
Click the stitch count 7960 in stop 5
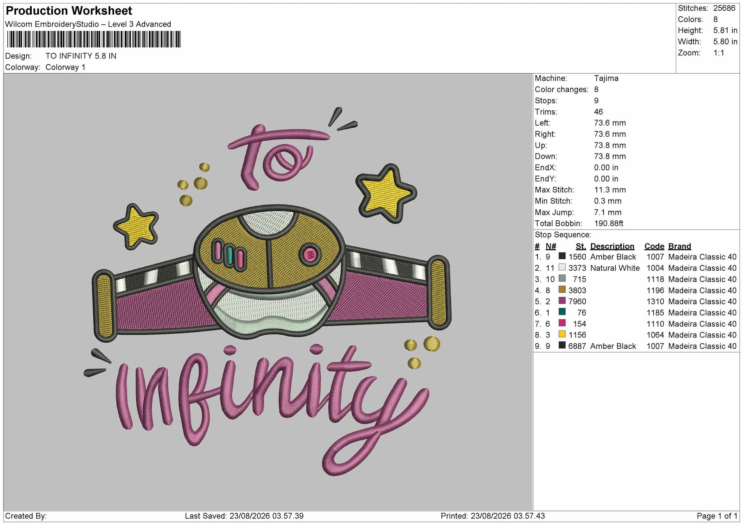point(577,302)
